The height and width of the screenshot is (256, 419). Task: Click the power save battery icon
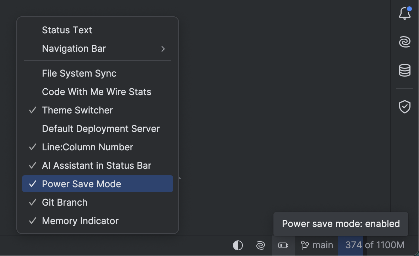[283, 245]
